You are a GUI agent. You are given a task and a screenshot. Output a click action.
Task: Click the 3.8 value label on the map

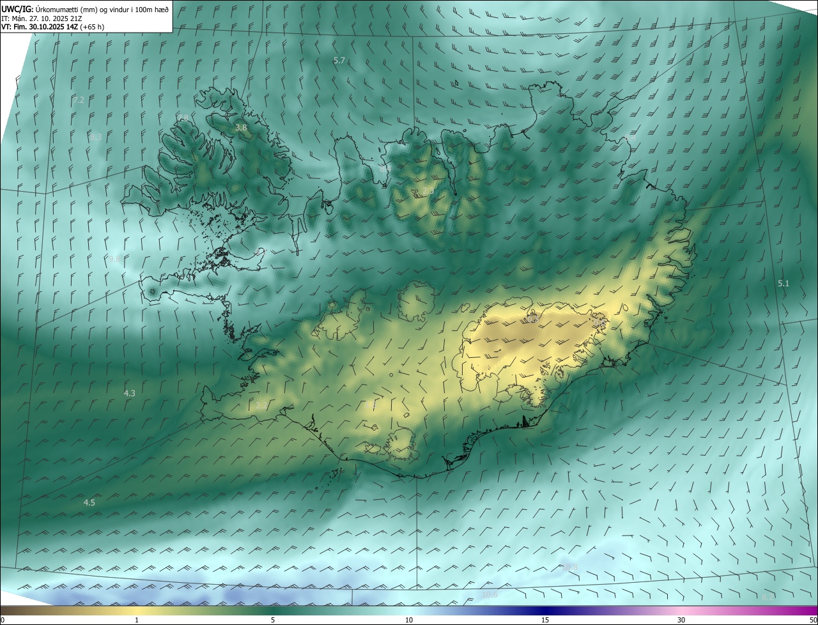[x=241, y=128]
